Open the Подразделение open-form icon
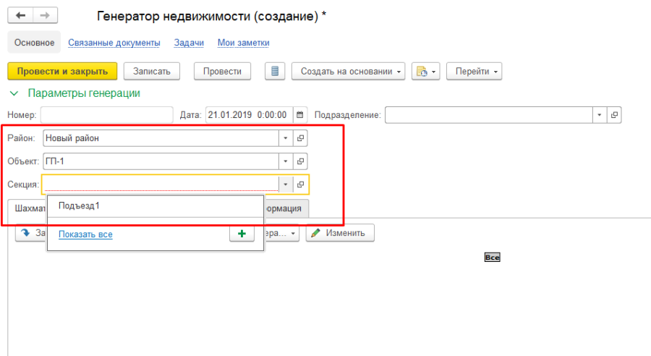Screen dimensions: 651x356 614,115
